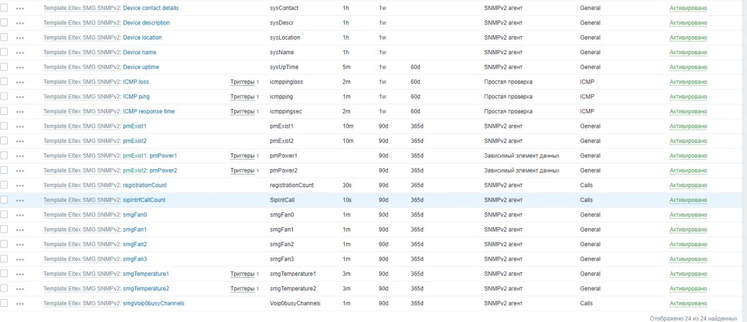Click the key text Voip0busyChannels

tap(295, 303)
